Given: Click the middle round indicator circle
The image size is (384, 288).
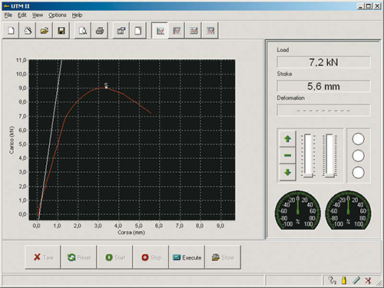Looking at the screenshot, I should 358,156.
